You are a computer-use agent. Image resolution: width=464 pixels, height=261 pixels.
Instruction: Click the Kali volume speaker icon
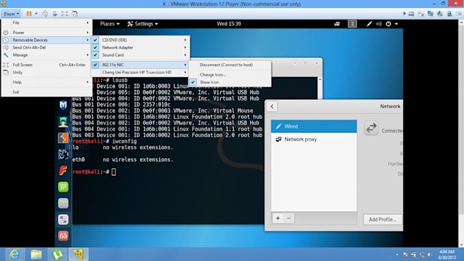point(379,24)
